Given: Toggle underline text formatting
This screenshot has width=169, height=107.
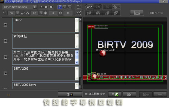Looking at the screenshot, I should 51,7.
